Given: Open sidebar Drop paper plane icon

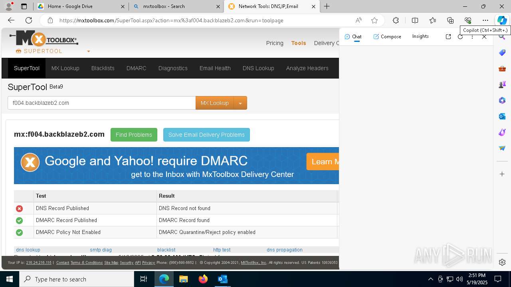Looking at the screenshot, I should pyautogui.click(x=502, y=148).
